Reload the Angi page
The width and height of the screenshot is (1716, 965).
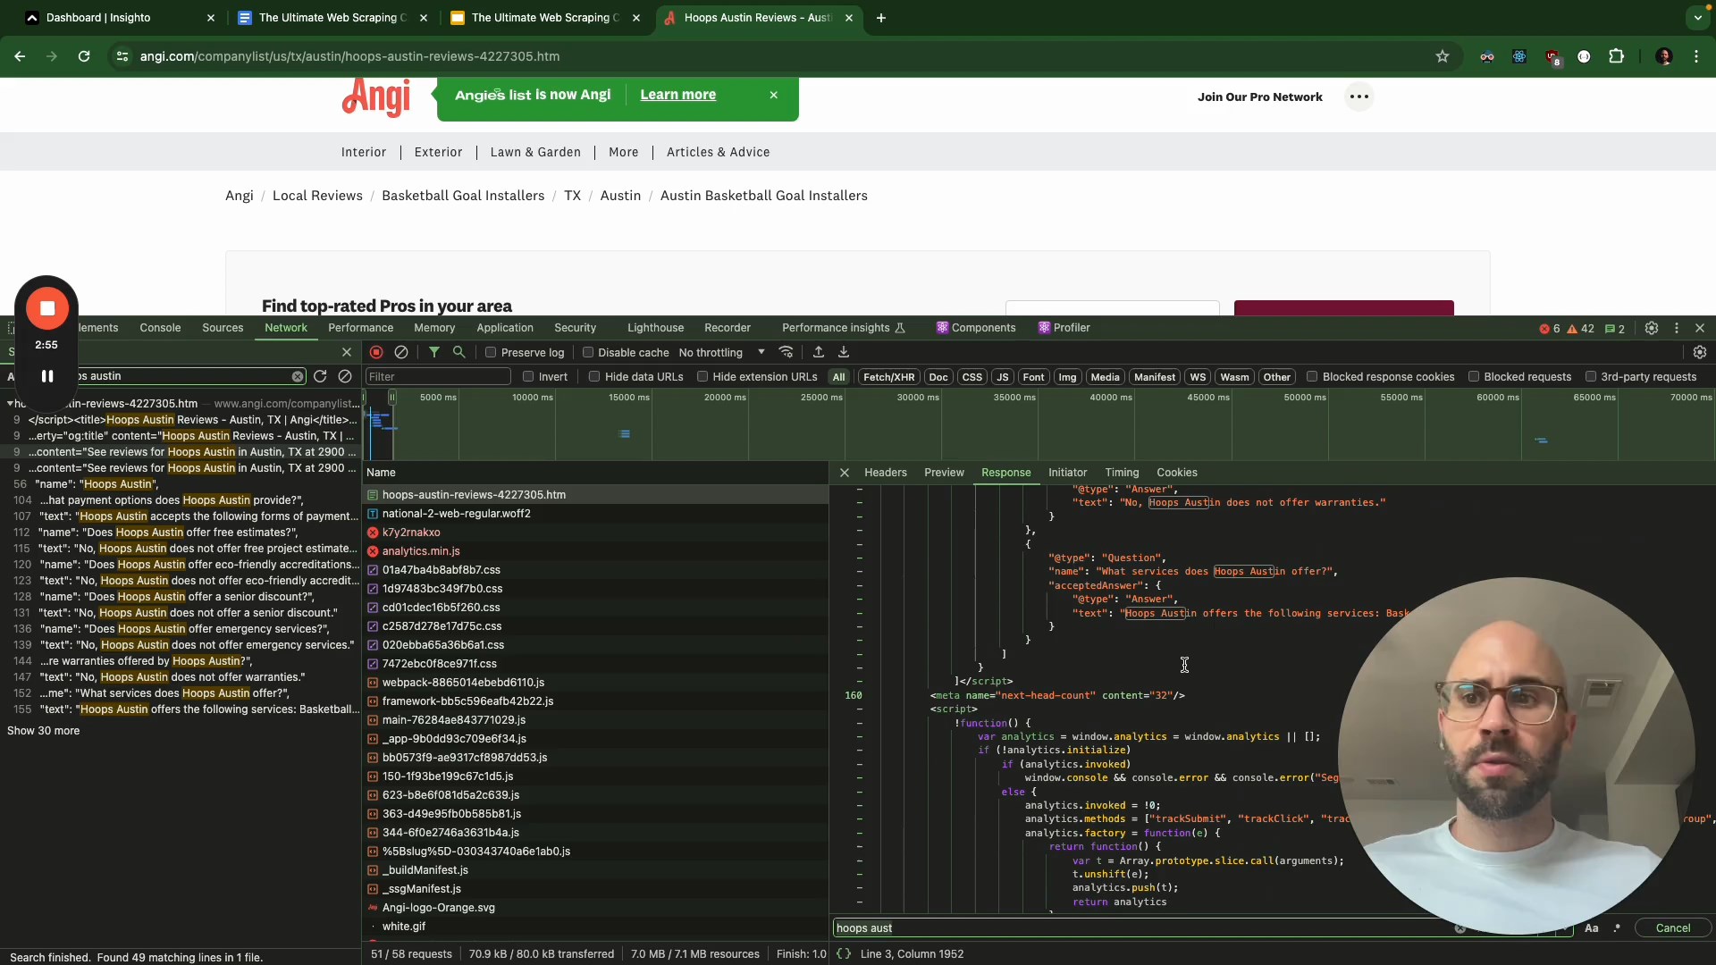[x=84, y=56]
